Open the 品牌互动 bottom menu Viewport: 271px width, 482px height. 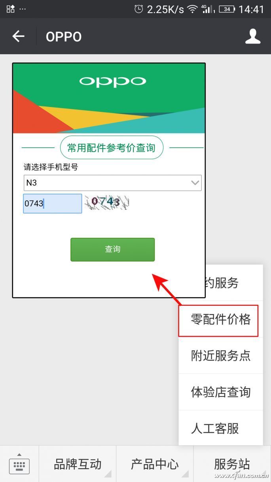coord(78,464)
